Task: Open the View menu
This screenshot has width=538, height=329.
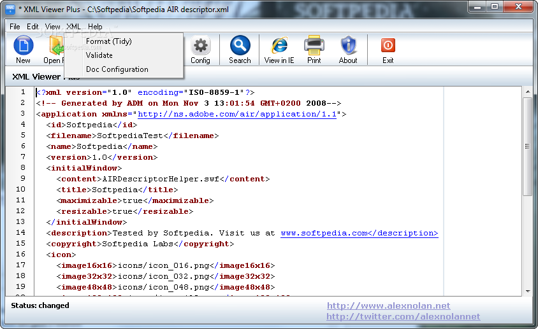Action: click(52, 26)
